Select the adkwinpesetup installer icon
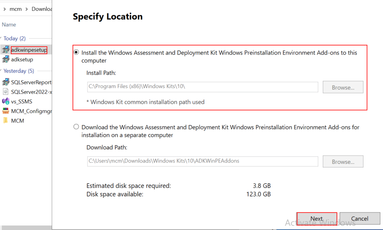 click(x=6, y=50)
